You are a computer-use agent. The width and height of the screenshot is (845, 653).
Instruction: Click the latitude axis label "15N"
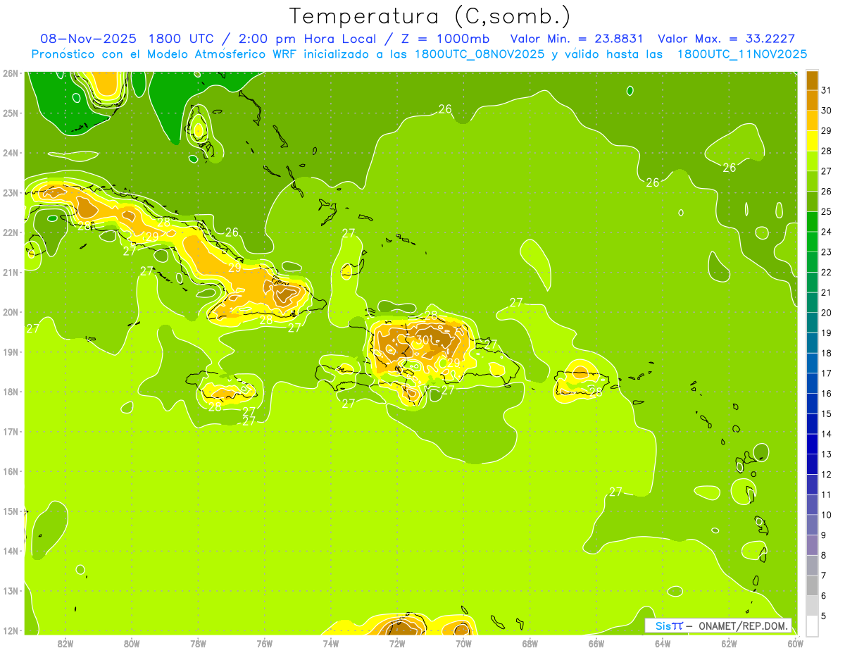(x=10, y=511)
